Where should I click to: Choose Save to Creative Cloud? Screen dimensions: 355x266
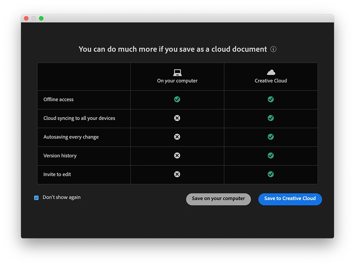[290, 199]
